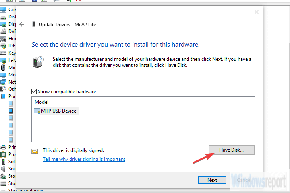
Task: Select Print queues icon in Device Manager
Action: pos(3,147)
